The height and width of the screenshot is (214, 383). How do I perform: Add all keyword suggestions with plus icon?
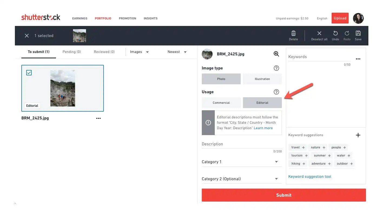(x=358, y=135)
